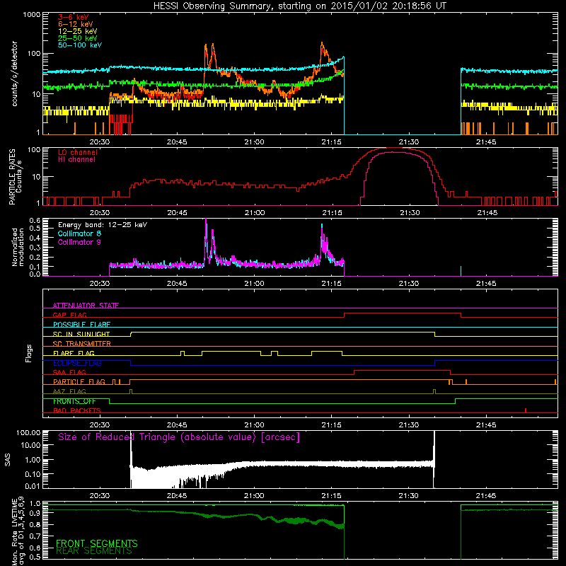Click the BAD PACKETS flag label

[77, 410]
